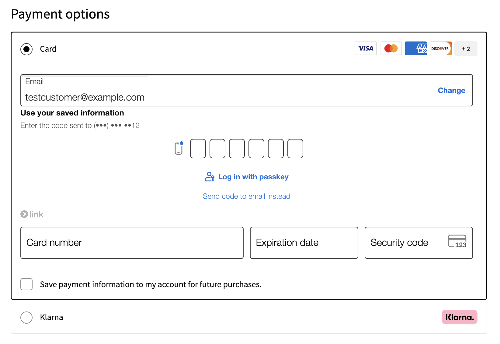Choose the Klarna payment radio button
This screenshot has width=500, height=344.
coord(26,317)
